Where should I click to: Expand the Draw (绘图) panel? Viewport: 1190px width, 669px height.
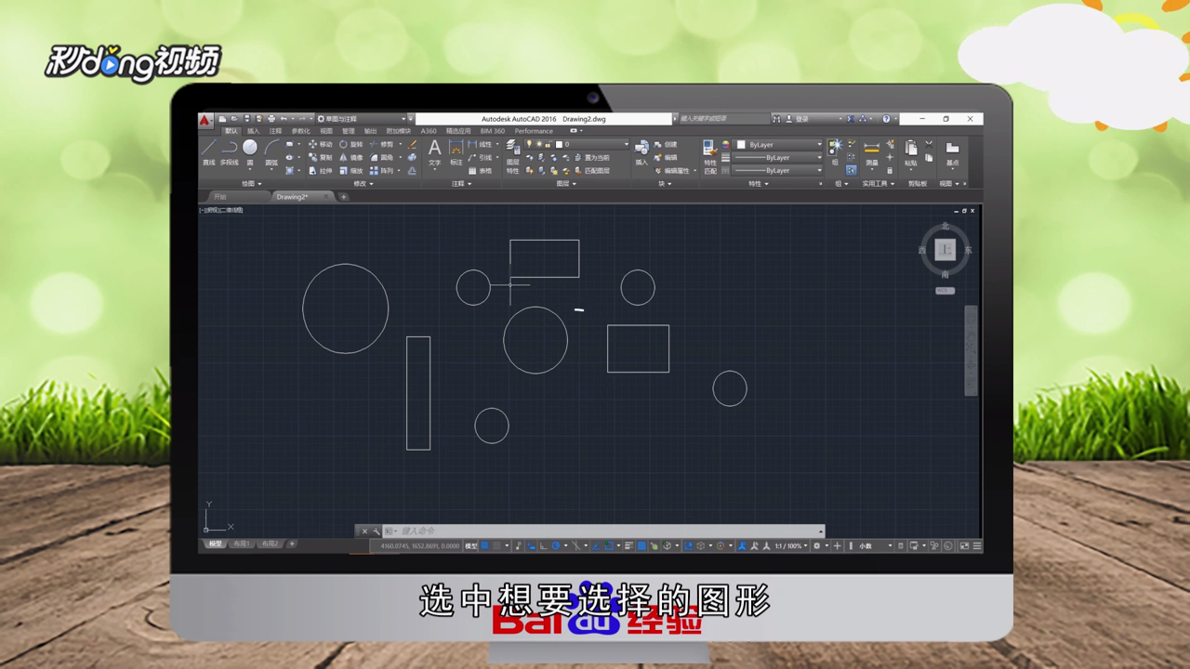250,183
